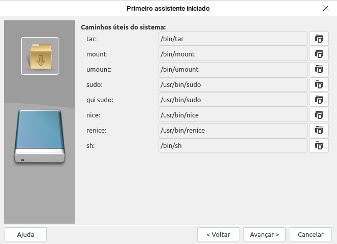Click into the /bin/sh input field

233,145
